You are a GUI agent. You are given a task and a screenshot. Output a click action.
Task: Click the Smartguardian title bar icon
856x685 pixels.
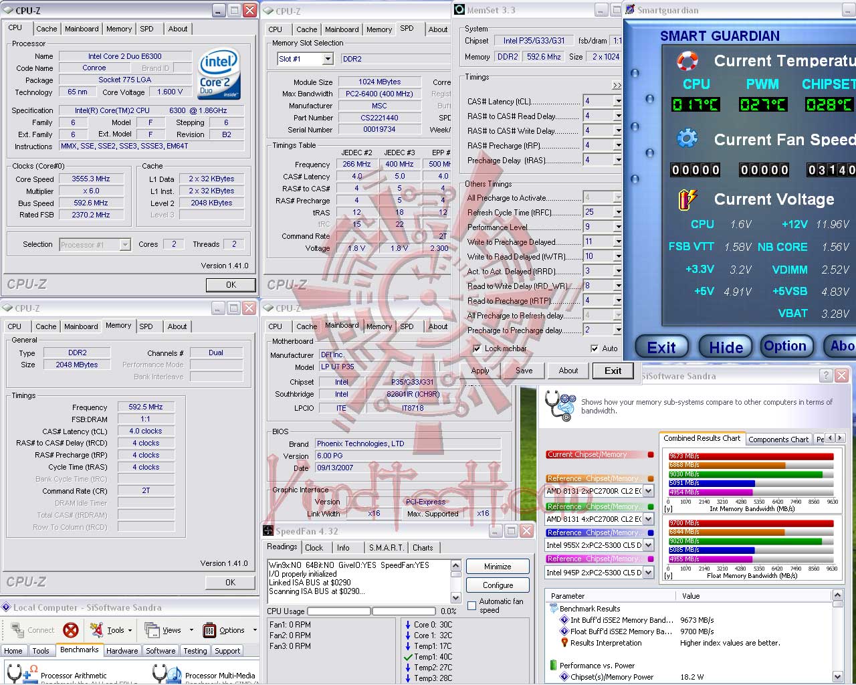pyautogui.click(x=630, y=9)
